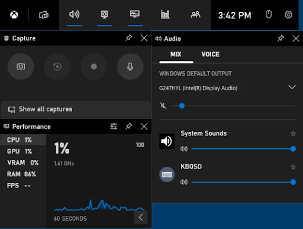Click the System Sounds label

(204, 133)
